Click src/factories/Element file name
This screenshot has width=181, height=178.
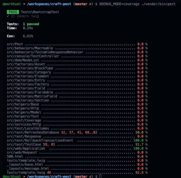[28, 76]
